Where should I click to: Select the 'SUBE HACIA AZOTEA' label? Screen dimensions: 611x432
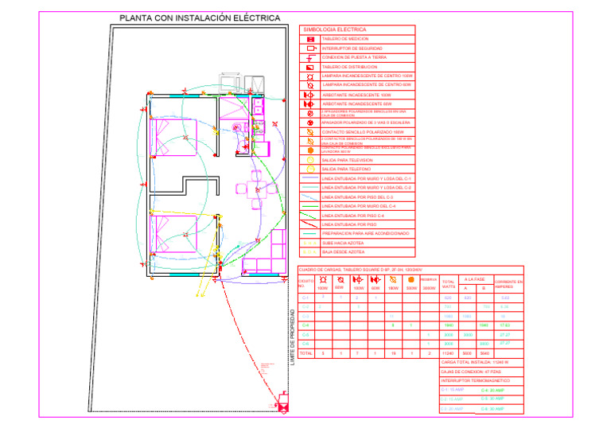343,243
